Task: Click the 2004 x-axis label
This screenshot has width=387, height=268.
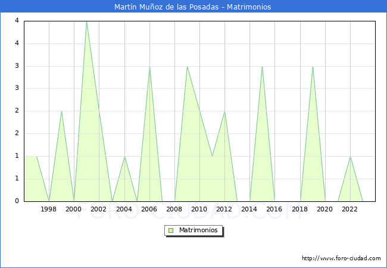Action: tap(124, 209)
